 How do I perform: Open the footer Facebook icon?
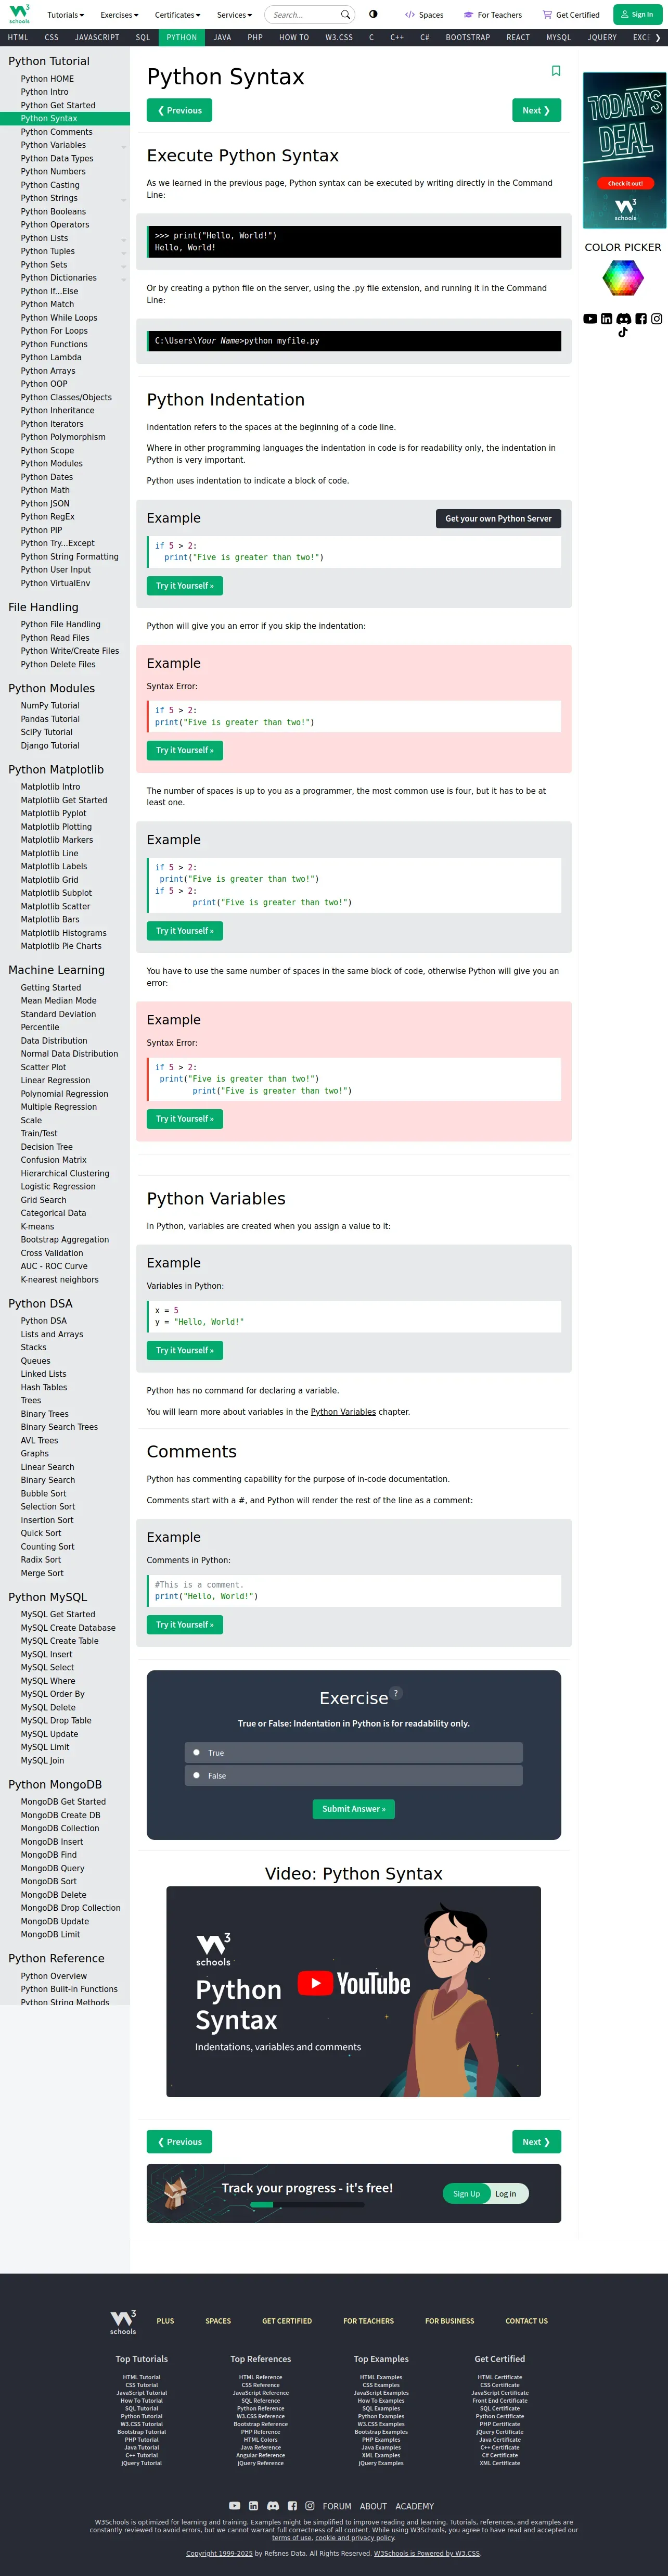coord(292,2506)
